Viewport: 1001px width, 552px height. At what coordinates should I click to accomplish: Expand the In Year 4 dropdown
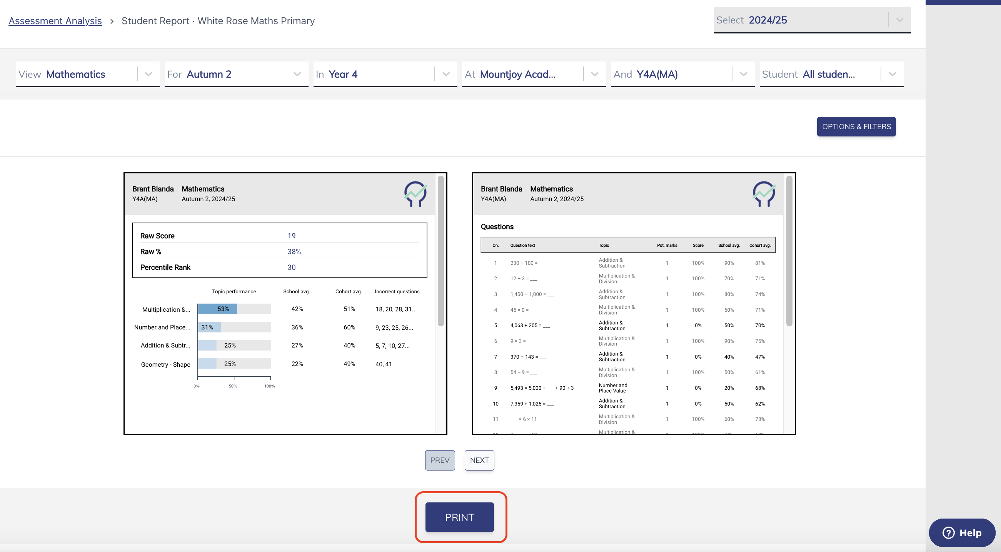(385, 74)
